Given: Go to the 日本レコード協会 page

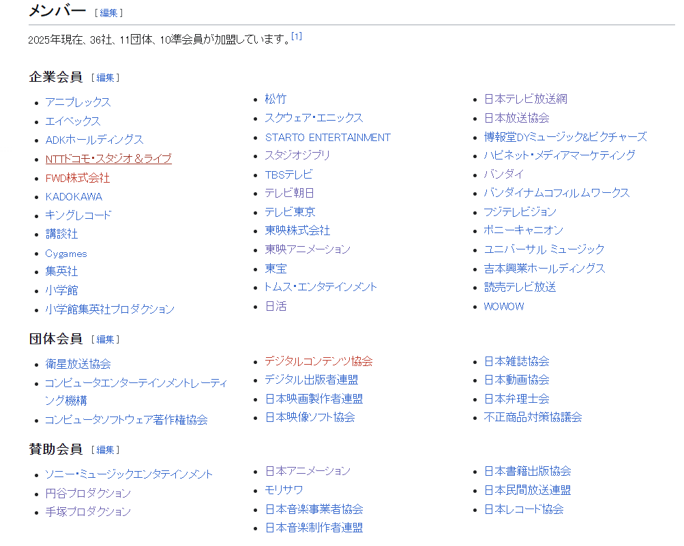Looking at the screenshot, I should click(524, 509).
